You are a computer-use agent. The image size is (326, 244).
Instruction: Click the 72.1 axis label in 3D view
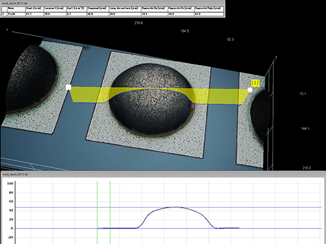[303, 94]
